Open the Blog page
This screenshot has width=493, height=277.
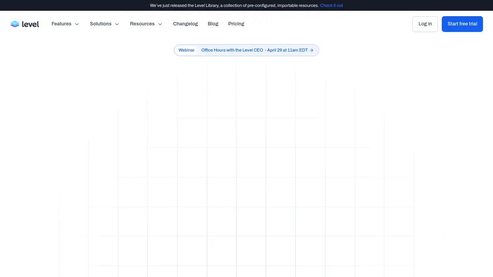213,24
